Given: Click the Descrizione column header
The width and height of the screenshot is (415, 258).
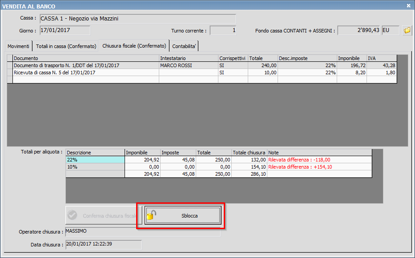Looking at the screenshot, I should pos(95,153).
